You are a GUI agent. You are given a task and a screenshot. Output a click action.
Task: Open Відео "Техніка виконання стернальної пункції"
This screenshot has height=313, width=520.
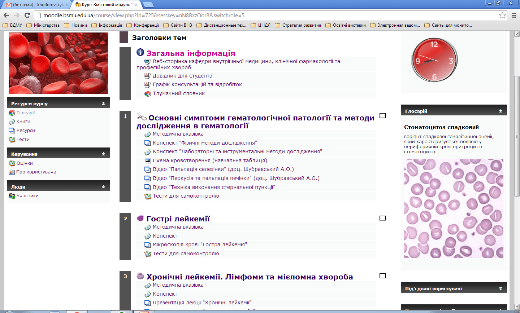coord(214,187)
